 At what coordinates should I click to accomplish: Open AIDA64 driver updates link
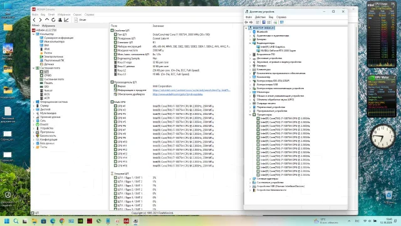pyautogui.click(x=178, y=94)
